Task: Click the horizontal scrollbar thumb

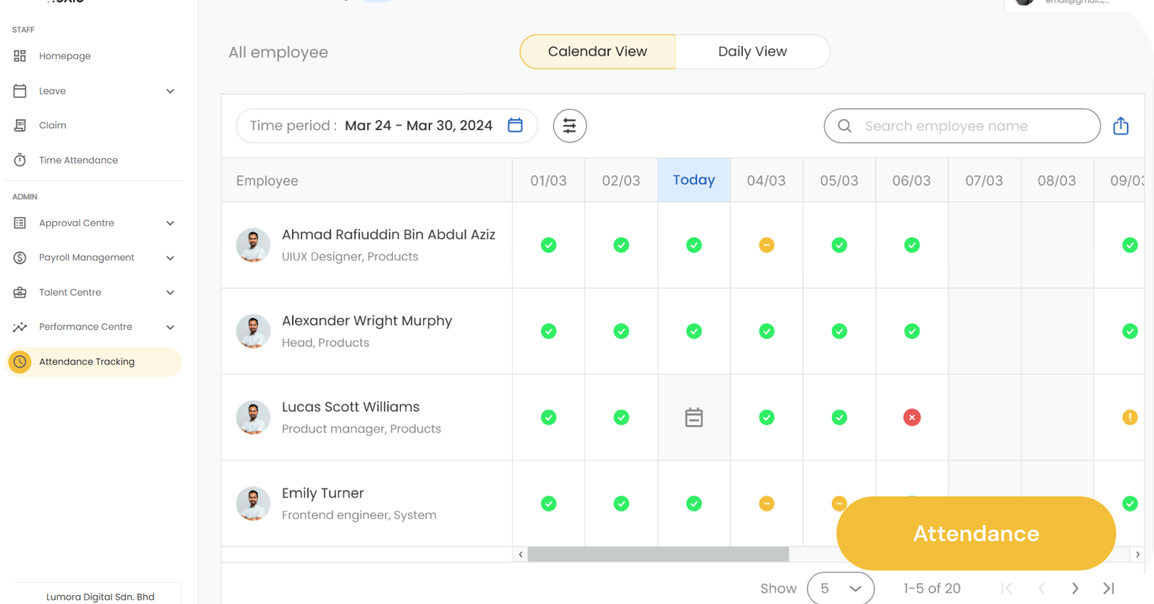Action: (657, 554)
